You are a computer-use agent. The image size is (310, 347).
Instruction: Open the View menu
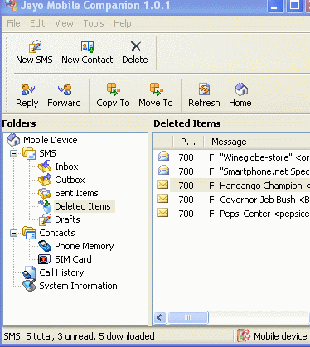coord(64,23)
